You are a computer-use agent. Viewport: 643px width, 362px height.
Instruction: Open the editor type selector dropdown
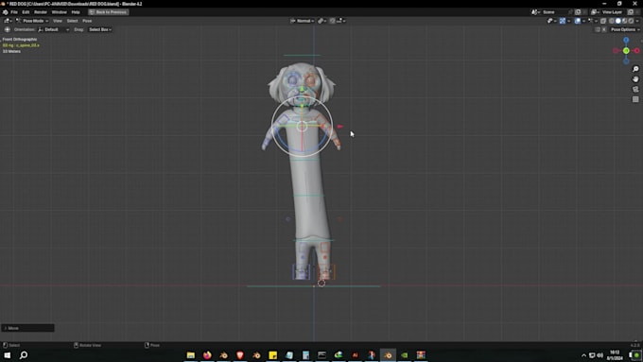(8, 21)
